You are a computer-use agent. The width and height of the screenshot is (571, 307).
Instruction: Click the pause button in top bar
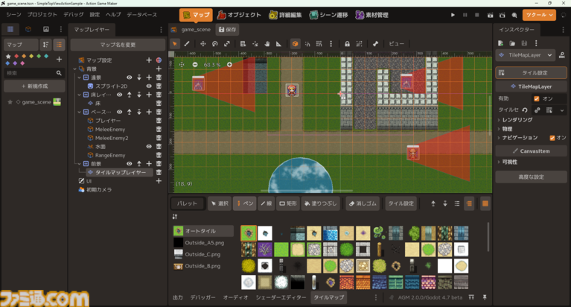[x=465, y=15]
